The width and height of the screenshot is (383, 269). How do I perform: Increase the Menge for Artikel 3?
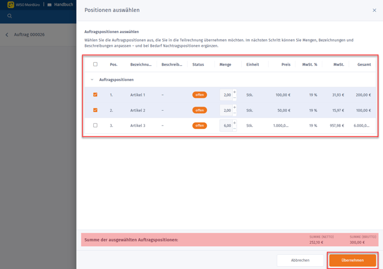[x=234, y=123]
